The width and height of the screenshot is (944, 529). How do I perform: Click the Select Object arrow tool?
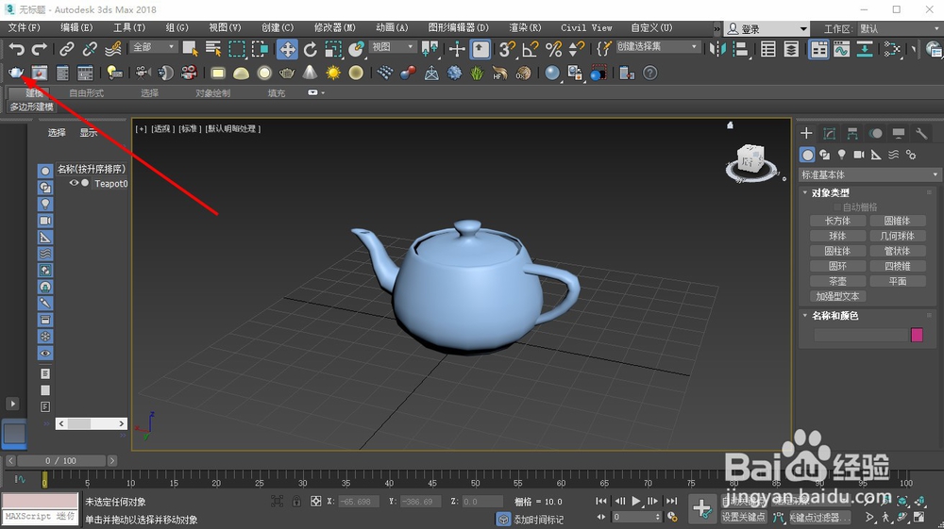pyautogui.click(x=191, y=49)
